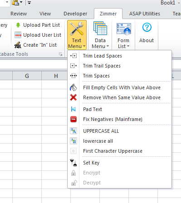Click the green arrow Upload Part List icon
The height and width of the screenshot is (203, 181).
pos(18,25)
